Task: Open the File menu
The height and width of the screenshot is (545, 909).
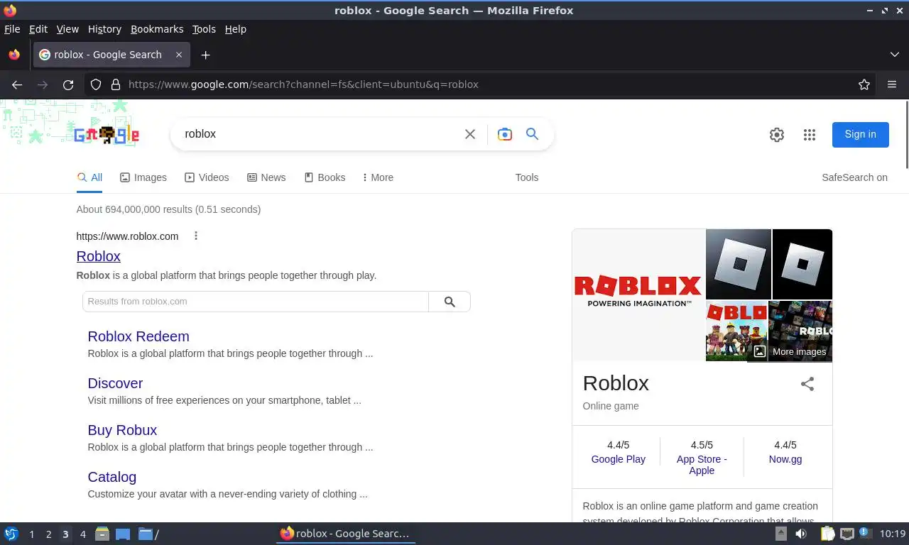Action: [12, 29]
